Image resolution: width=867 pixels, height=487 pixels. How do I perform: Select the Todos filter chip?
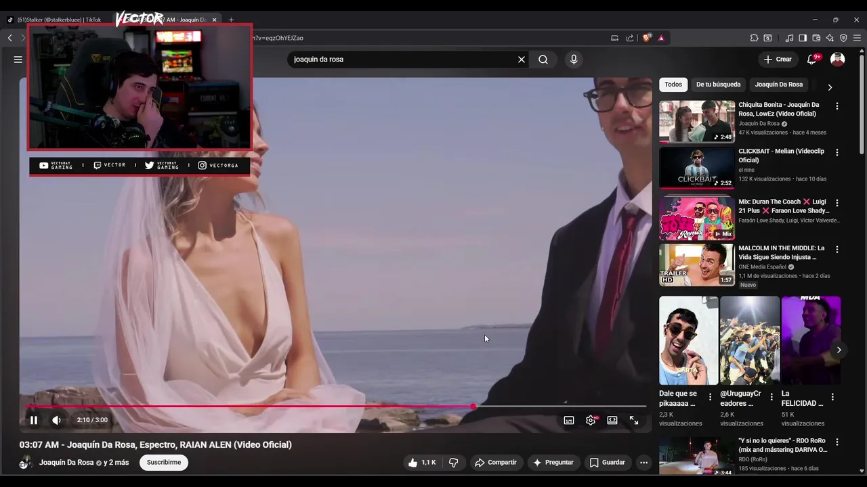click(673, 85)
